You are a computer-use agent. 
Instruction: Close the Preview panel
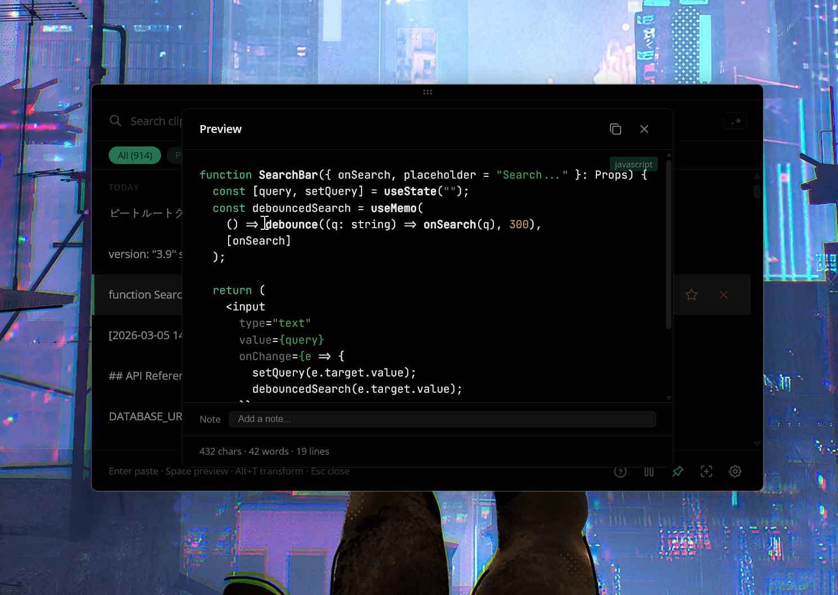(644, 129)
